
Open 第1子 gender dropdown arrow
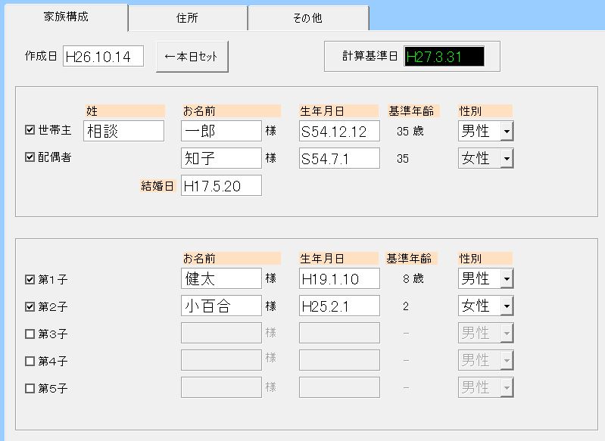(506, 279)
